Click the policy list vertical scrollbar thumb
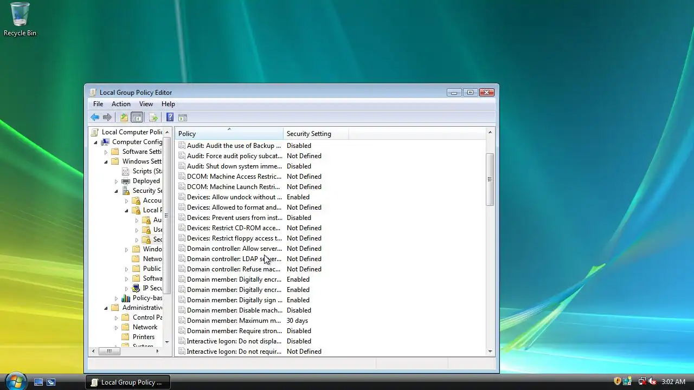Viewport: 694px width, 390px height. click(490, 179)
